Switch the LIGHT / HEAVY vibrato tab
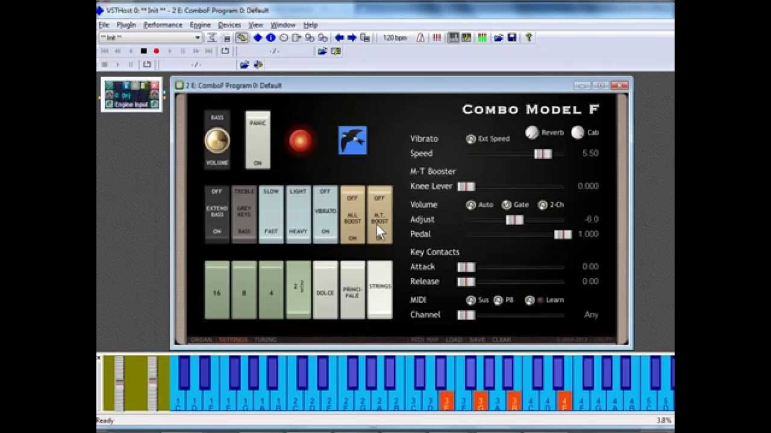 (x=298, y=214)
